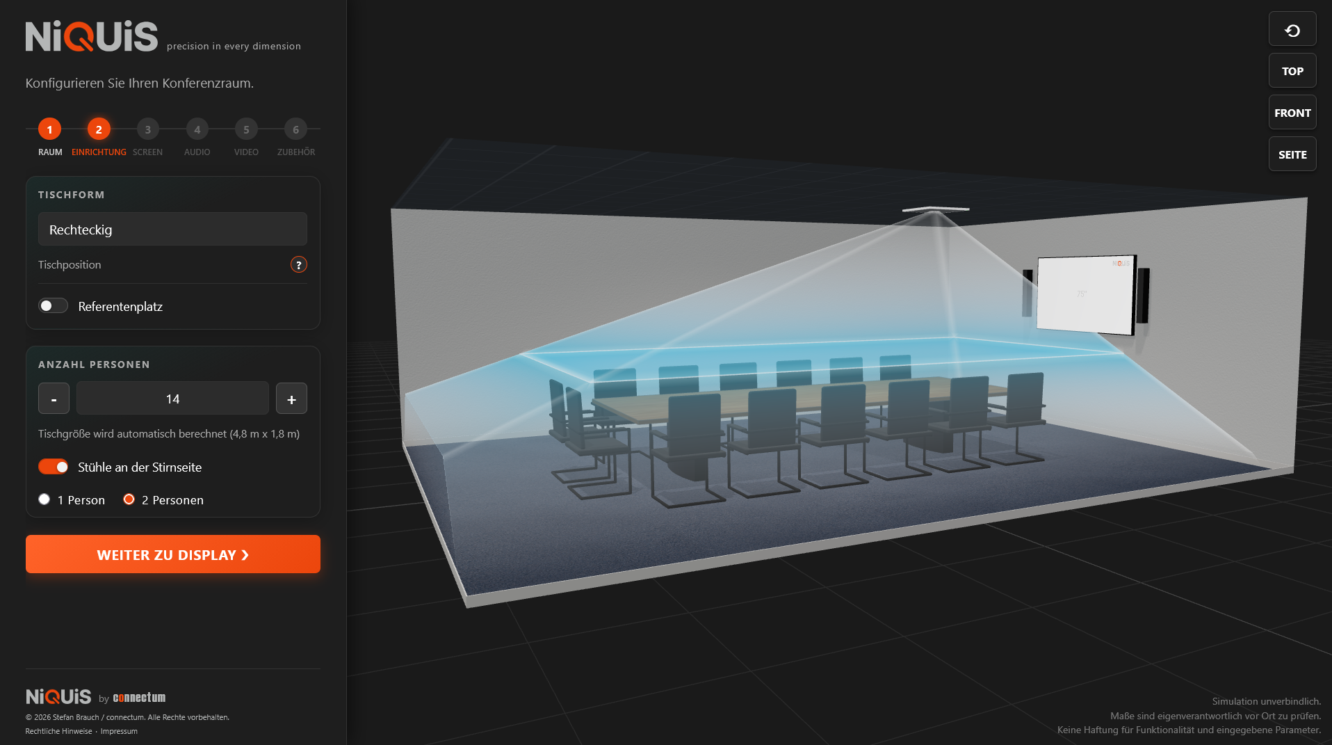Open the Tischposition help icon
Screen dimensions: 1332x745
(x=298, y=264)
